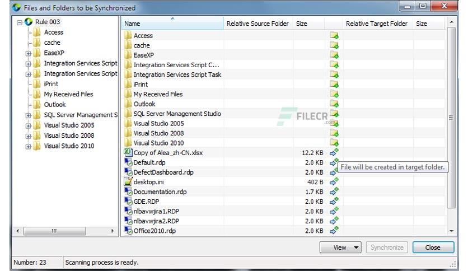Click the file list scroll down arrow
Viewport: 468px width, 271px height.
451,231
